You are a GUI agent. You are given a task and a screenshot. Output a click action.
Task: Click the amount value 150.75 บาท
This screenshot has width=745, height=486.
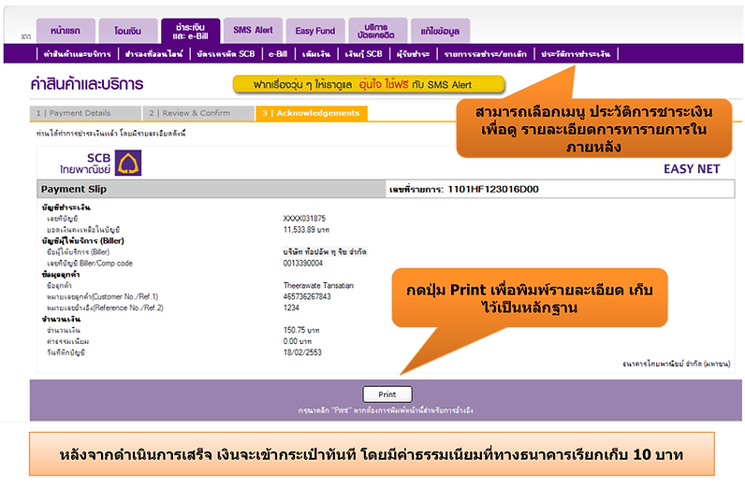pos(301,330)
